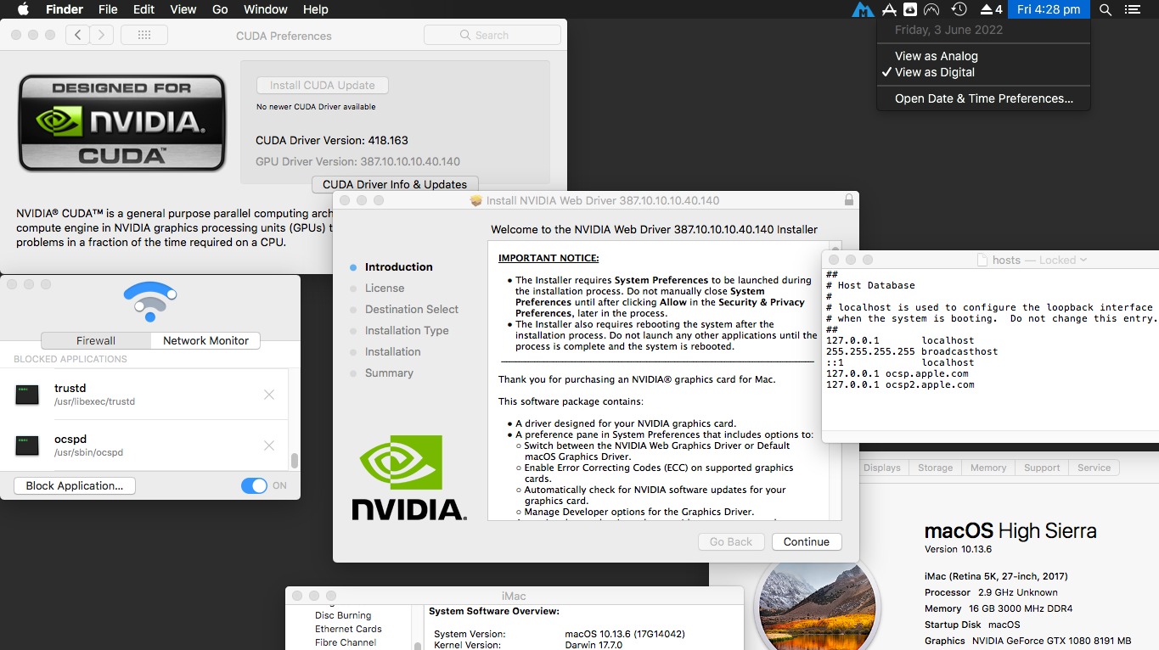1159x650 pixels.
Task: Open the File menu
Action: pyautogui.click(x=108, y=9)
